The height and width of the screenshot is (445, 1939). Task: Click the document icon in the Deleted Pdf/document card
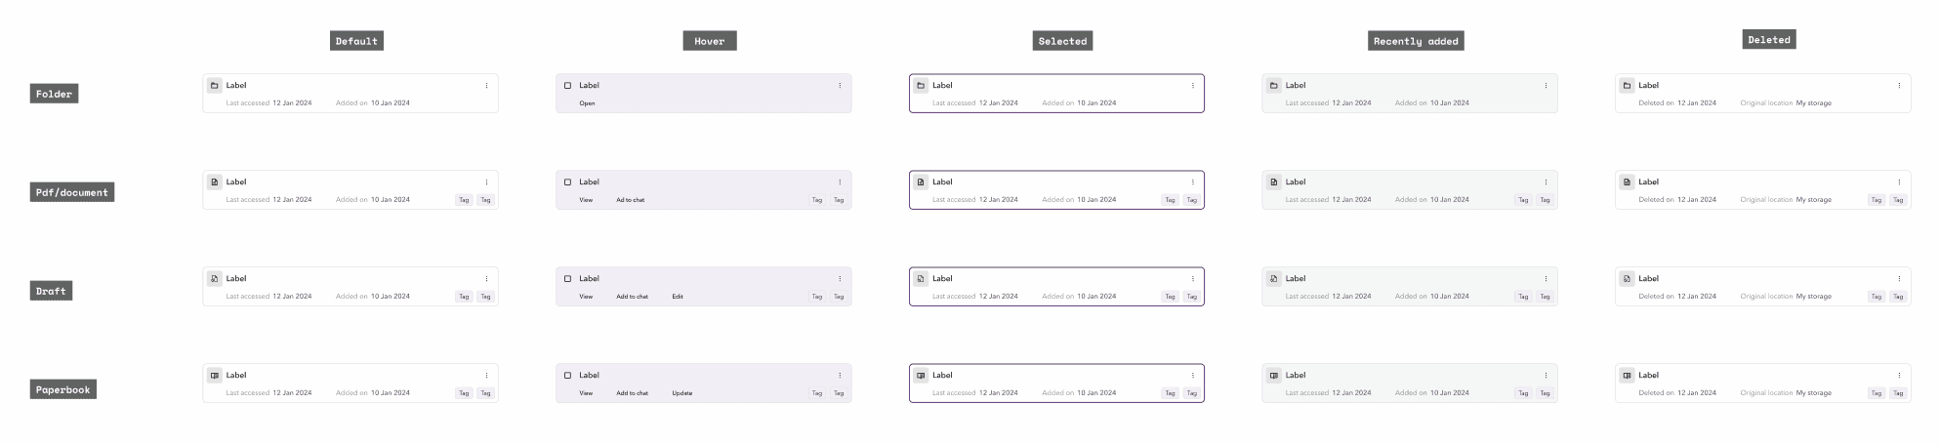[x=1627, y=182]
